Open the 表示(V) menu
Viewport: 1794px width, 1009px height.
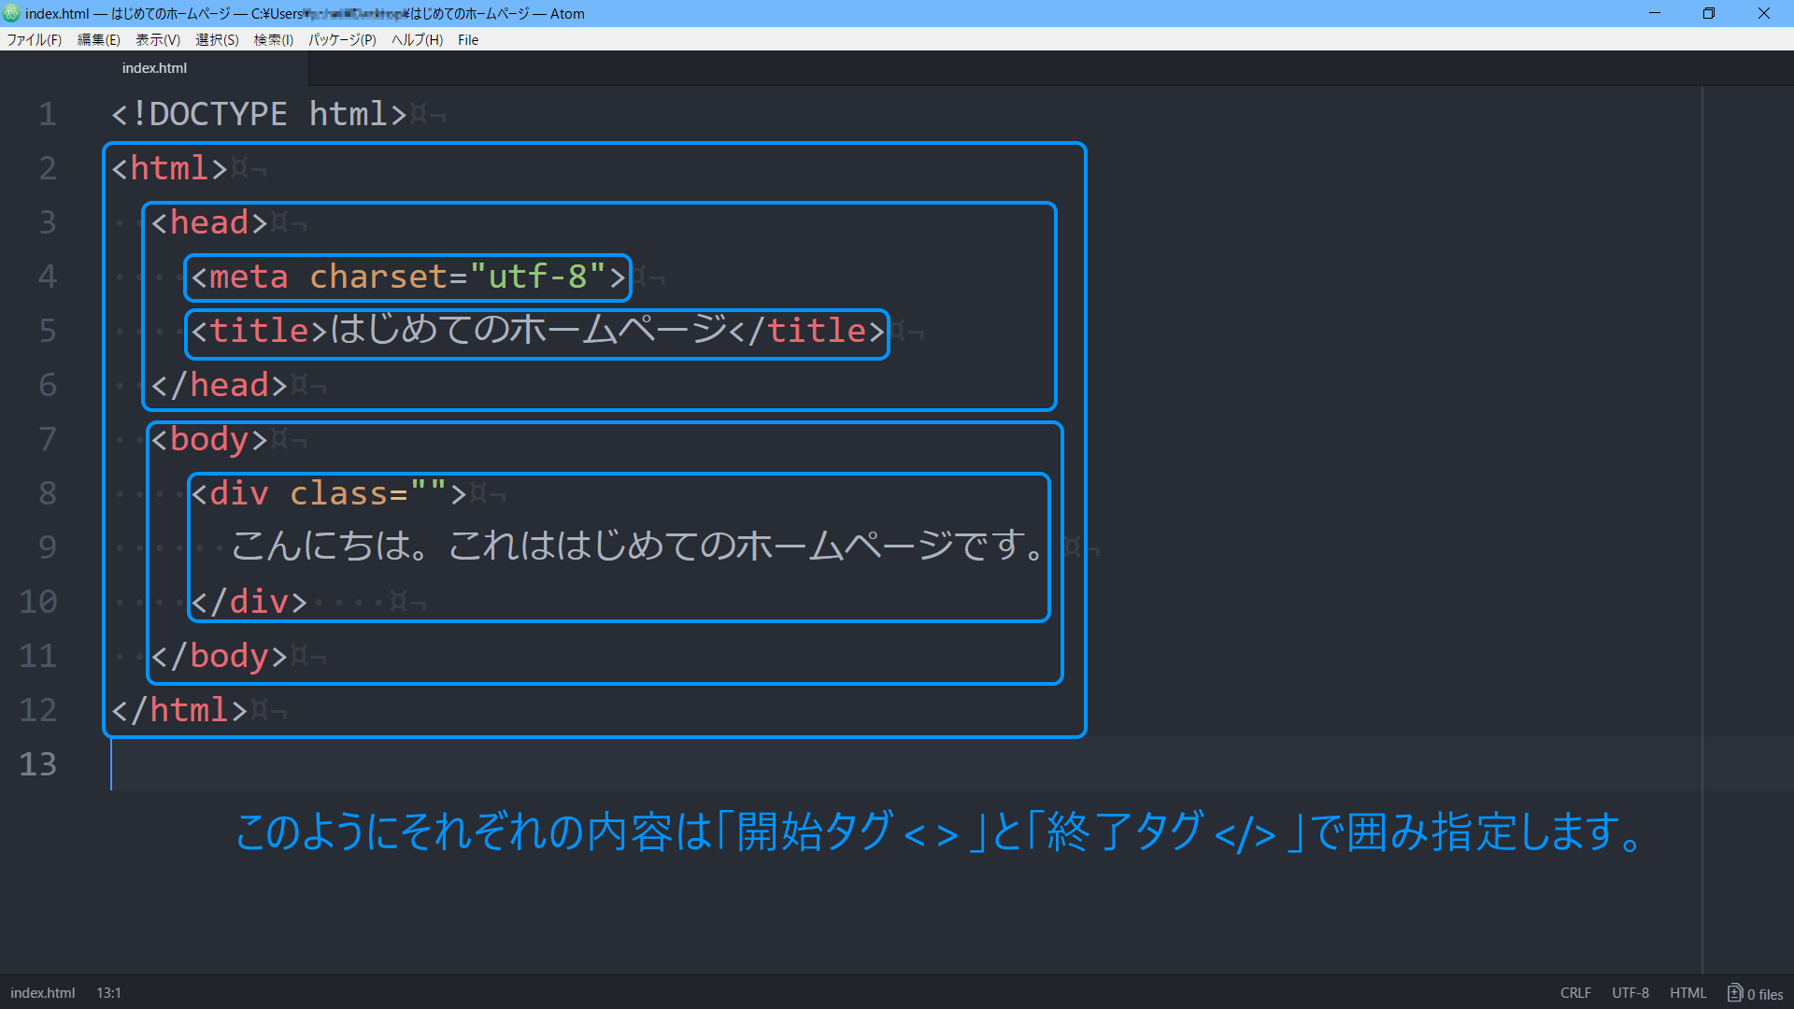point(157,39)
